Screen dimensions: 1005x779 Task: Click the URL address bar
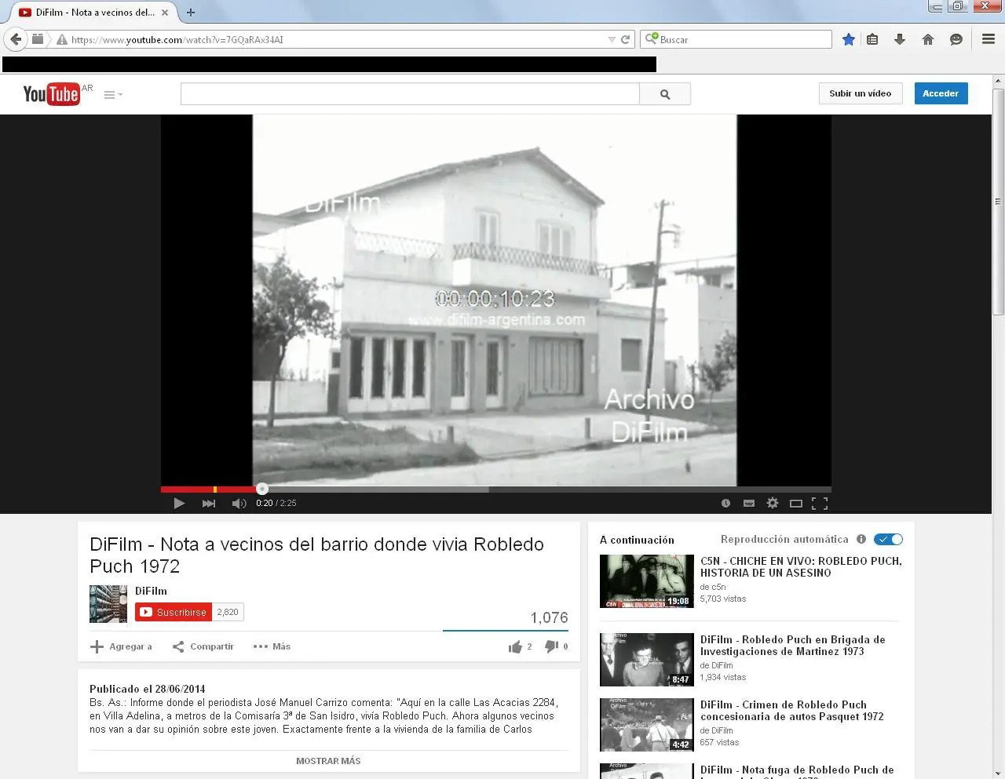338,39
